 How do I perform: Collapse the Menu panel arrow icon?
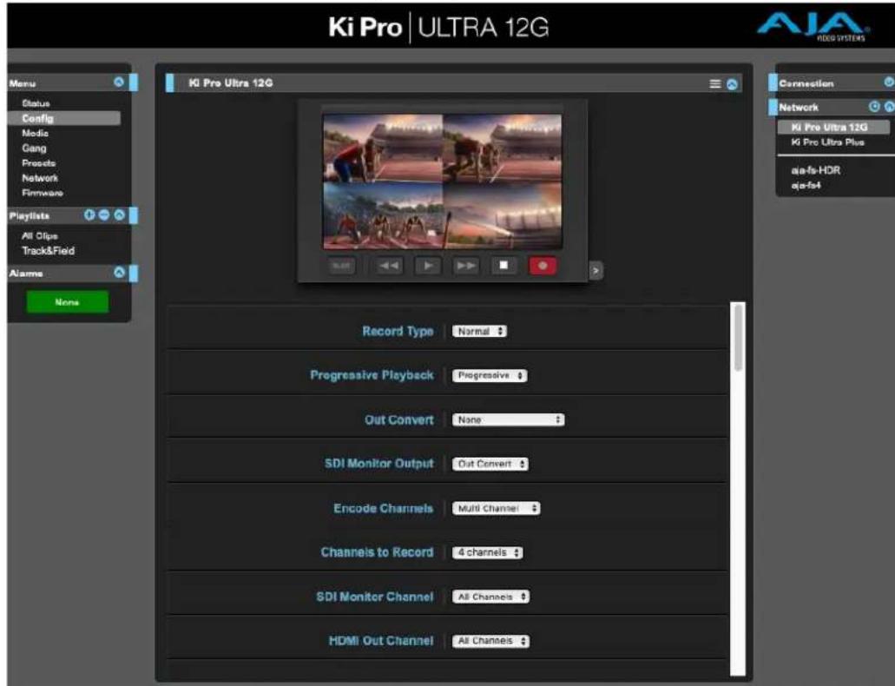[x=119, y=82]
